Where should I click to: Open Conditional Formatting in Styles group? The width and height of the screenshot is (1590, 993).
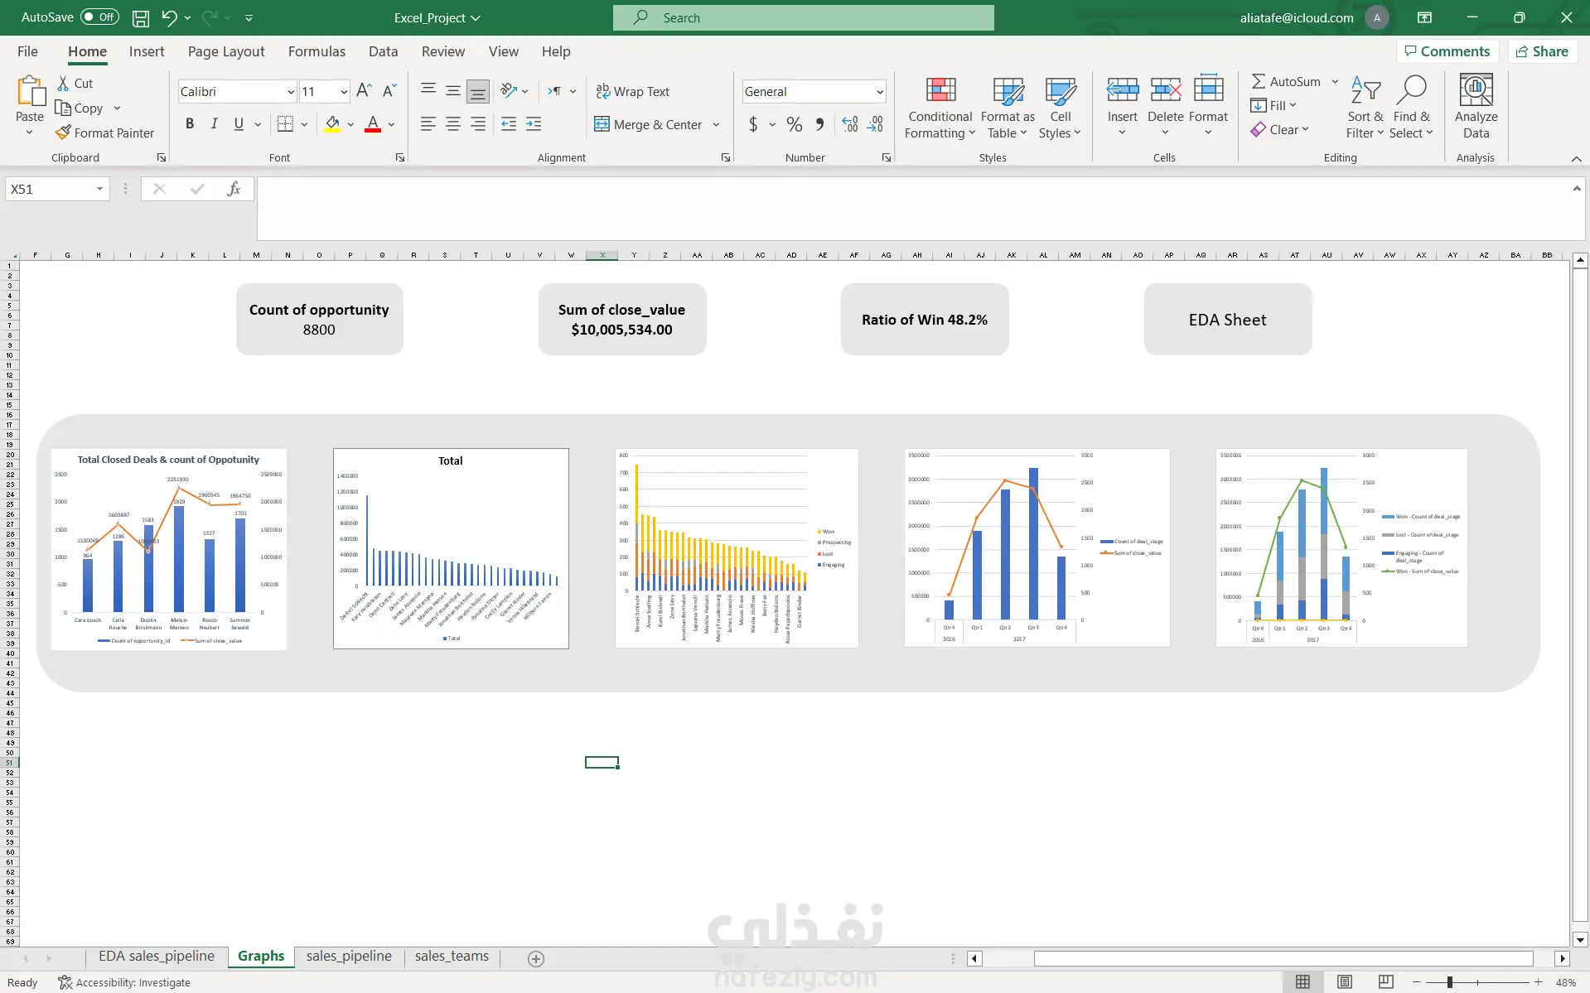[940, 108]
